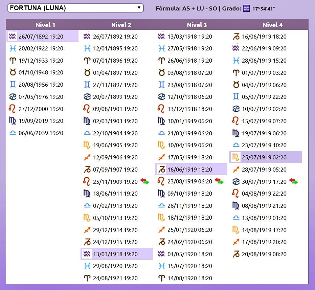Viewport: 315px width, 290px height.
Task: Pick Nivel 3 date 12/10/1918 06:20
Action: 190,97
